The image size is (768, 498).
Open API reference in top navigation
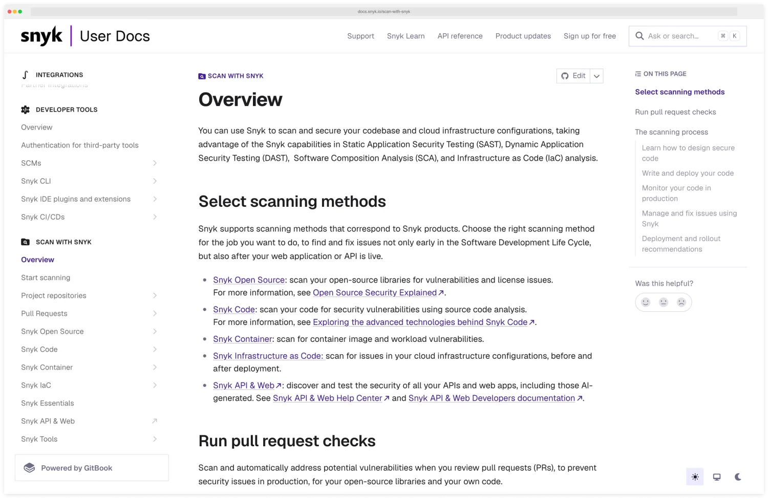tap(460, 36)
